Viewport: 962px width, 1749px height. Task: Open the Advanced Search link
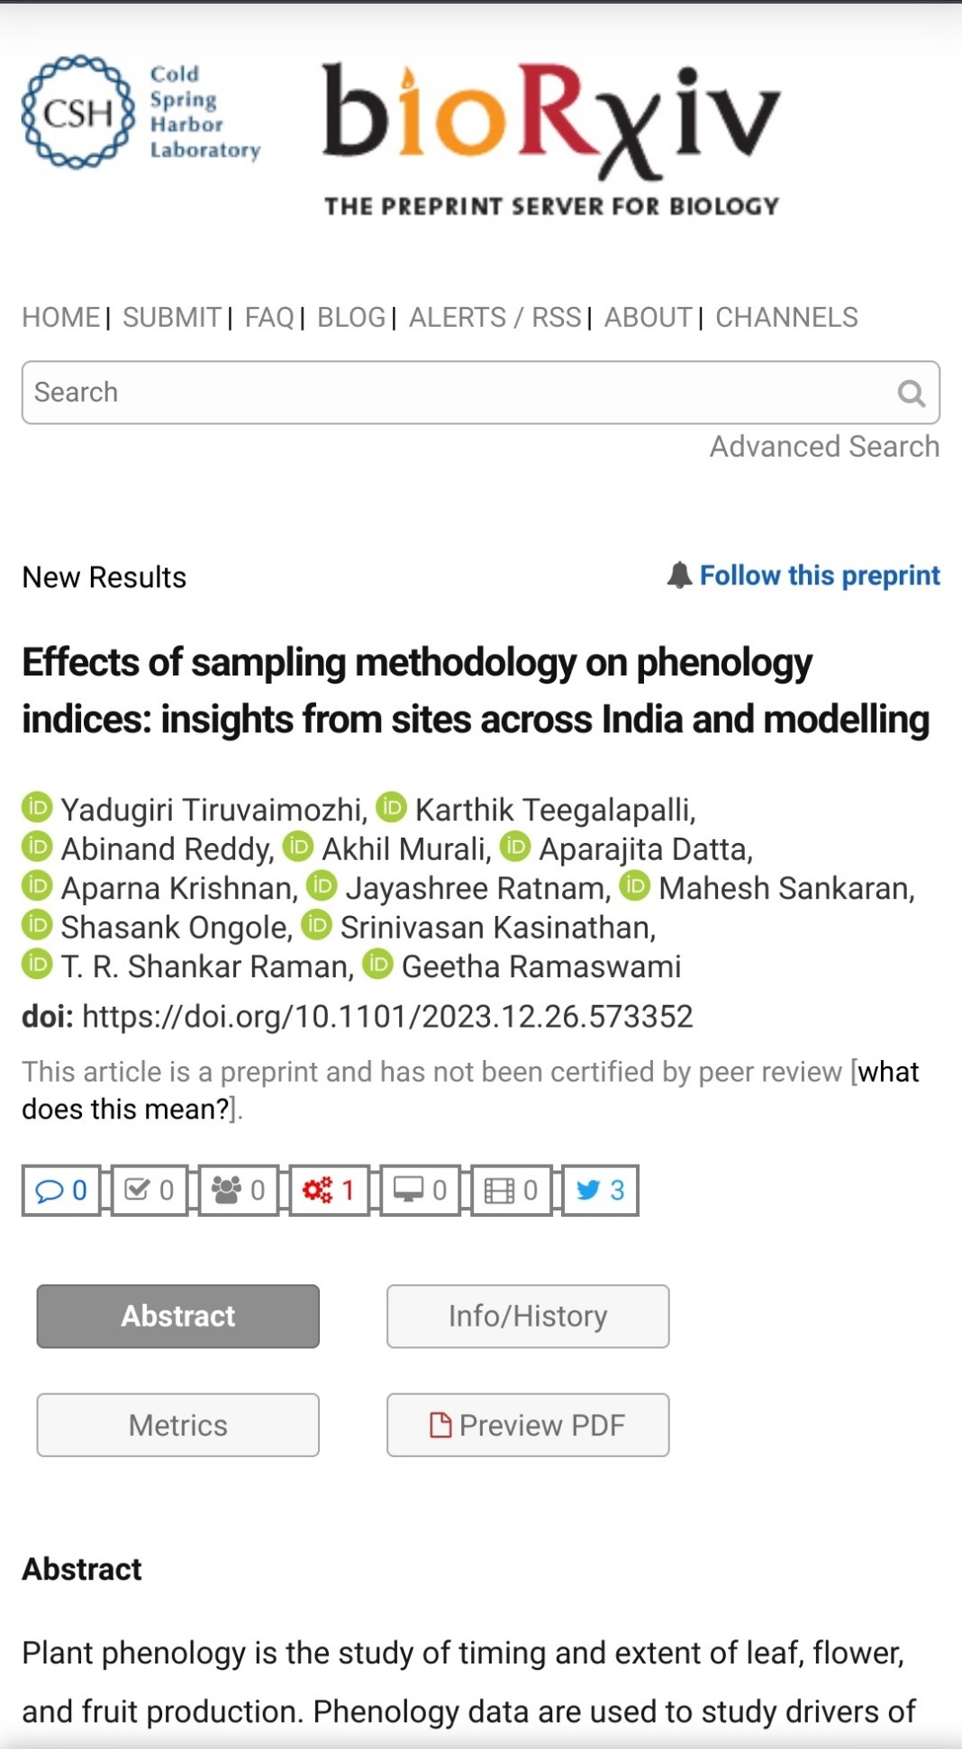coord(824,447)
